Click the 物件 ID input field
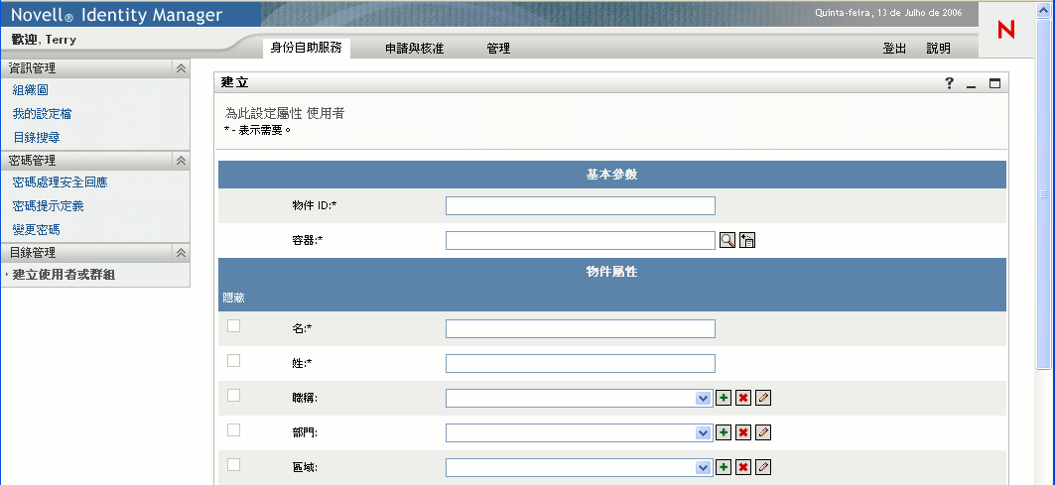The width and height of the screenshot is (1055, 485). (580, 206)
